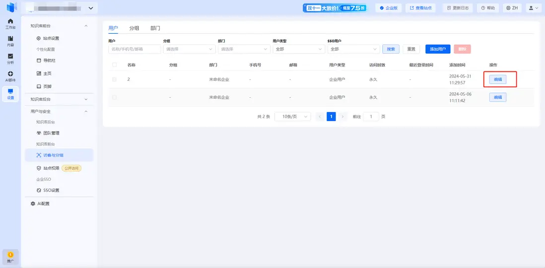Open the 内容 content sidebar icon

click(10, 41)
